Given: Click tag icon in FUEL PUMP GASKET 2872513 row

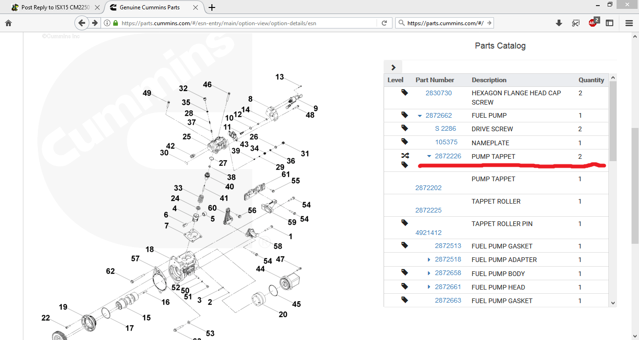Looking at the screenshot, I should coord(405,245).
